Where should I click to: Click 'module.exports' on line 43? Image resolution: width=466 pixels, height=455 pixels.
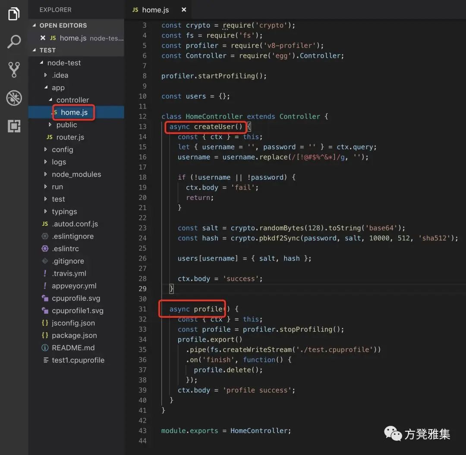[x=189, y=431]
